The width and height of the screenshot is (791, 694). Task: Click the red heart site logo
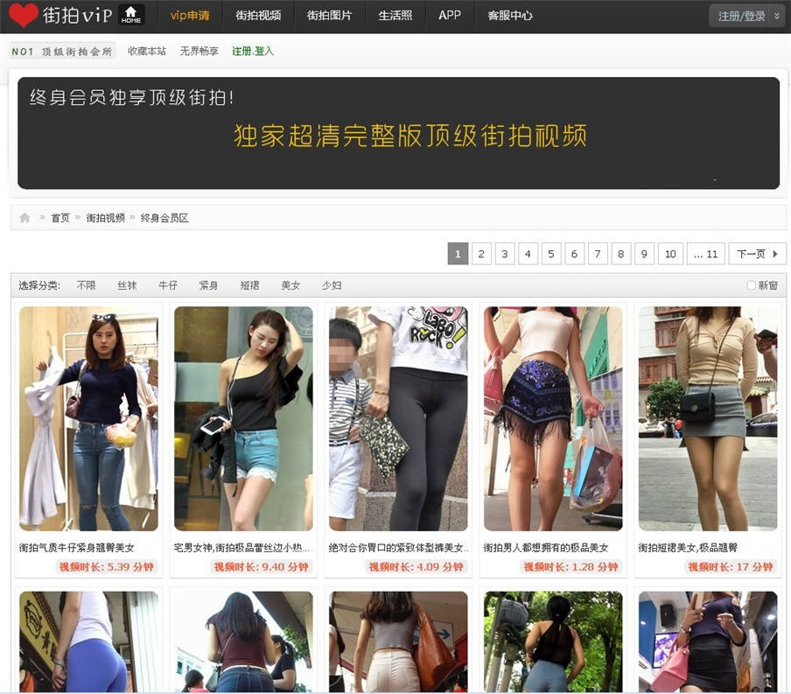click(24, 15)
